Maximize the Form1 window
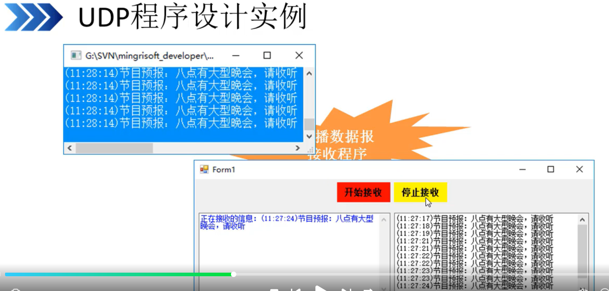609x291 pixels. [551, 169]
